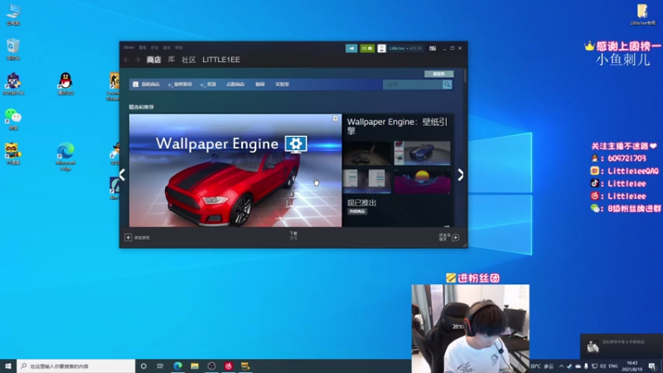Open Microsoft Edge desktop shortcut
Screen dimensions: 663x373
(x=65, y=157)
